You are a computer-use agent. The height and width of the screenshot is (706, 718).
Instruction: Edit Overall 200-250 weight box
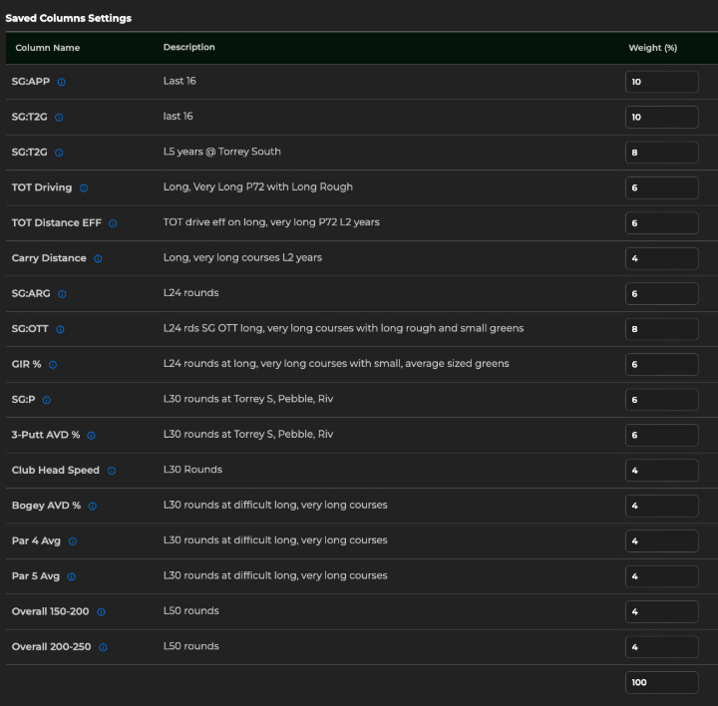(662, 647)
